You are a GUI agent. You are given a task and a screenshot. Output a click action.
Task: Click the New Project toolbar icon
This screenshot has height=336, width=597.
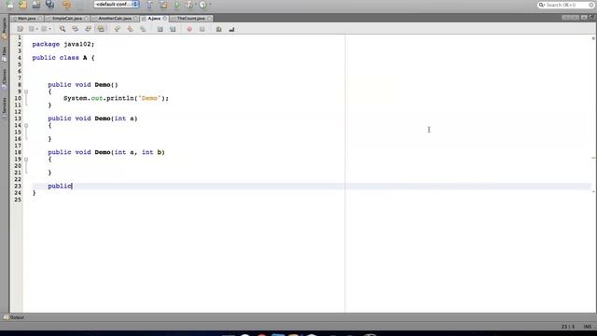[x=22, y=5]
